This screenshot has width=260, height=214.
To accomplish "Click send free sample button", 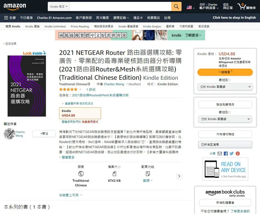I will pyautogui.click(x=225, y=105).
